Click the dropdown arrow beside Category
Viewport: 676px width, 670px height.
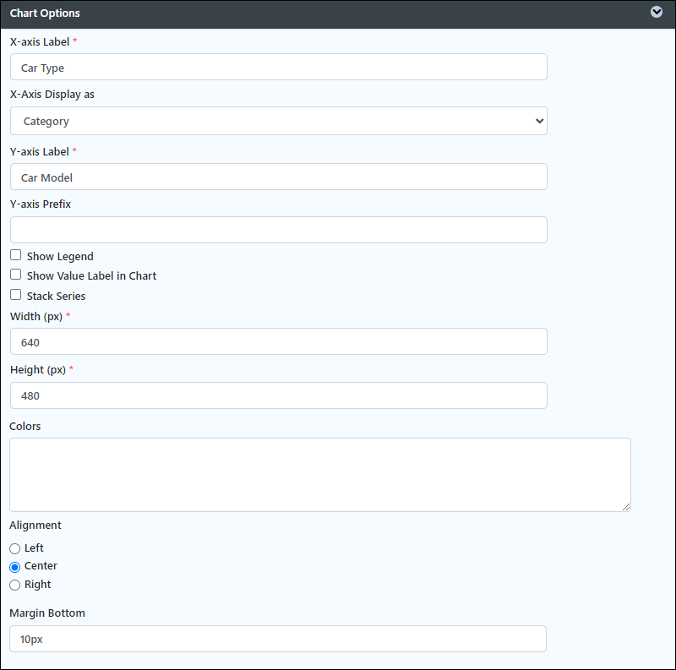[539, 121]
